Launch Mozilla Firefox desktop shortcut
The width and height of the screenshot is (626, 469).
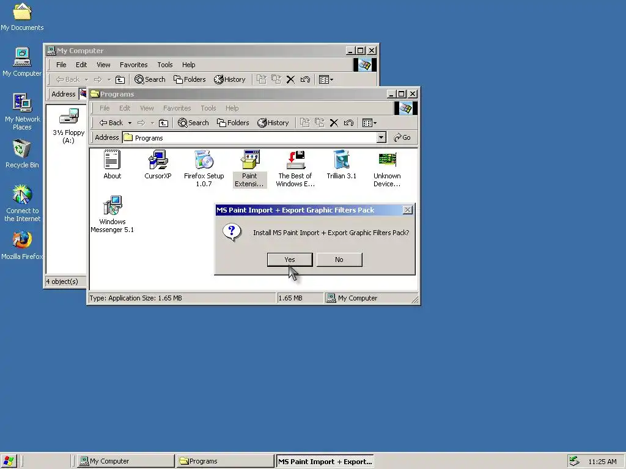click(22, 245)
